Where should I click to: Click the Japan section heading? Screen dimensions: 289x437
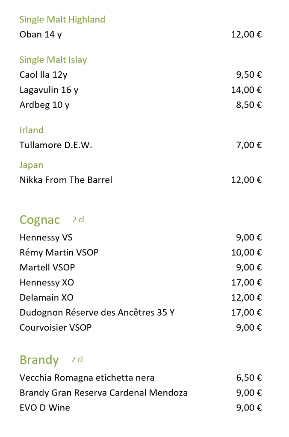[31, 165]
